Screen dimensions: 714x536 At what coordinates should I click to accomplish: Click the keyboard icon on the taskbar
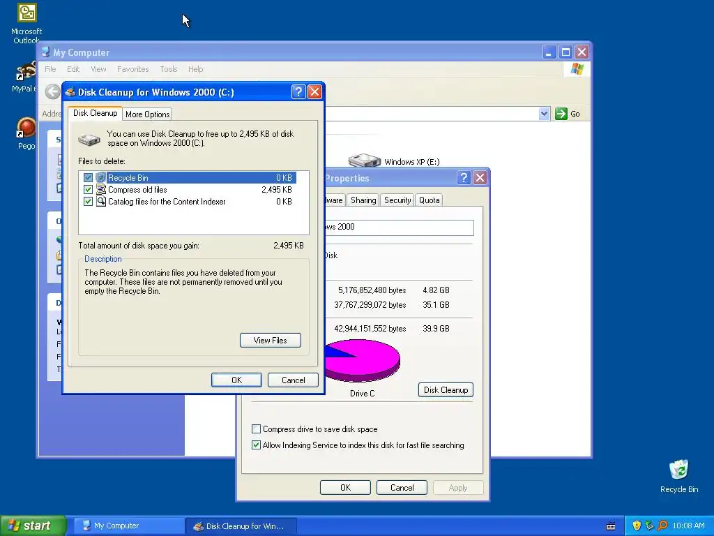pyautogui.click(x=611, y=526)
